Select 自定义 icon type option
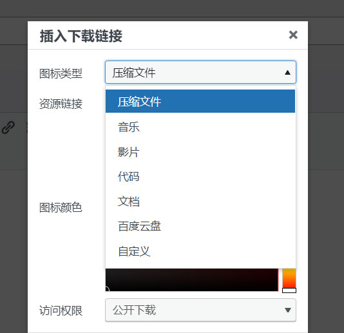Screen dimensions: 344x333 point(200,251)
